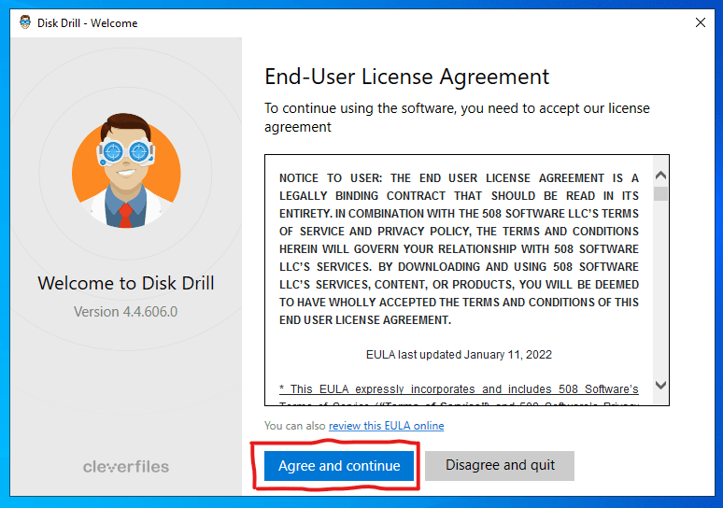723x508 pixels.
Task: Click the EULA scrollbar up arrow
Action: 660,176
